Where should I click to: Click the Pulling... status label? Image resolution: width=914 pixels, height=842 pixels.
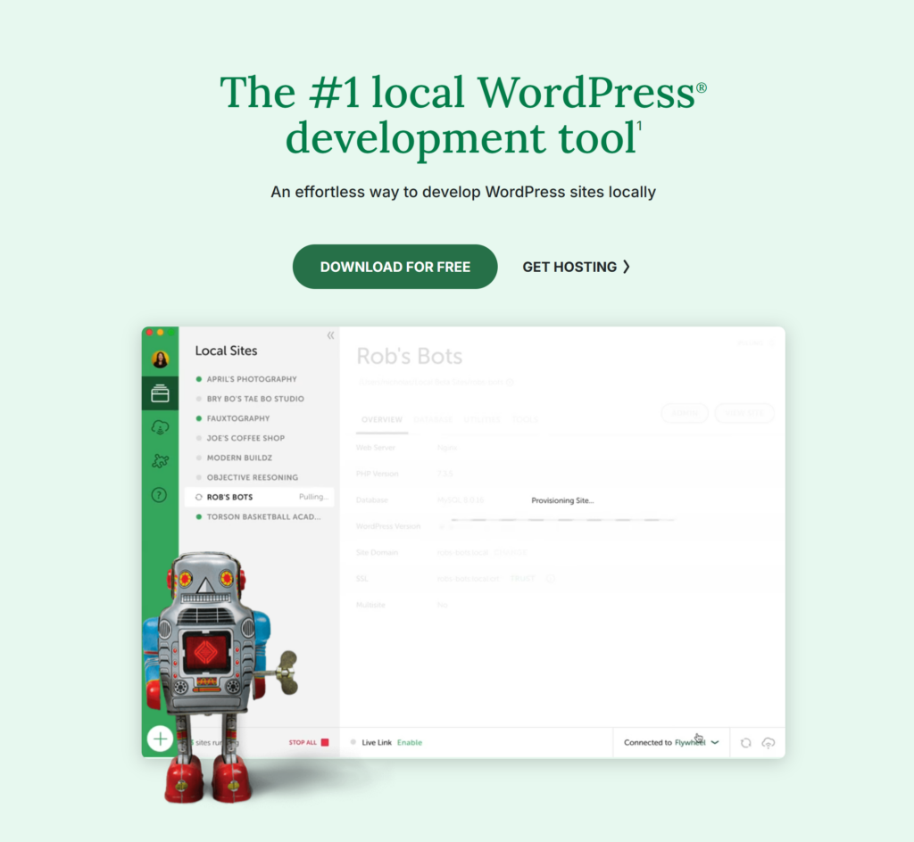pyautogui.click(x=313, y=497)
